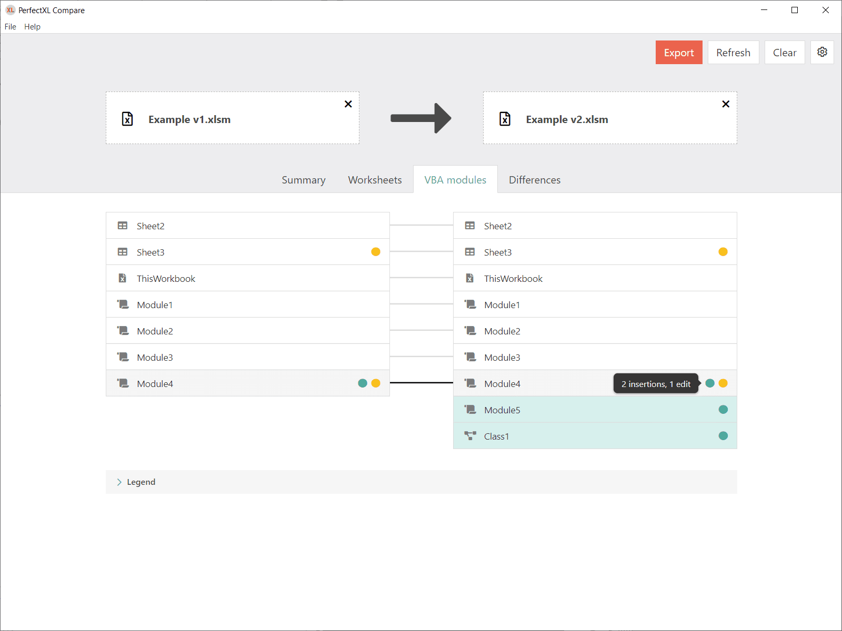
Task: Open settings with the gear icon
Action: coord(822,52)
